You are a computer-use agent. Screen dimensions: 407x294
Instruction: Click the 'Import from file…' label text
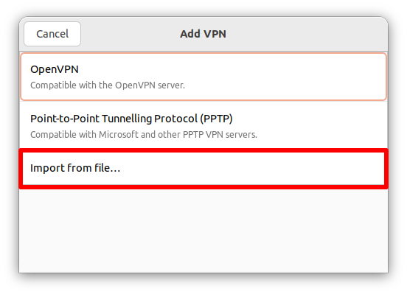tap(75, 168)
